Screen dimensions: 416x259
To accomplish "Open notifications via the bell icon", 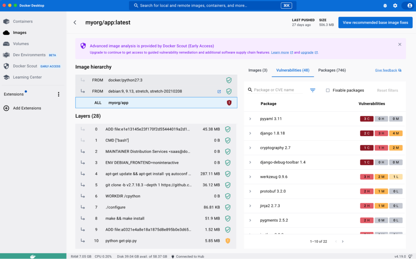I will click(x=385, y=5).
